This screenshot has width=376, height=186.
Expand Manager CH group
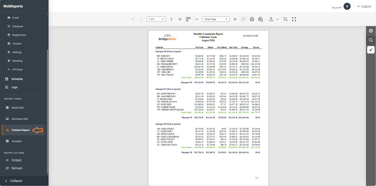click(x=168, y=52)
